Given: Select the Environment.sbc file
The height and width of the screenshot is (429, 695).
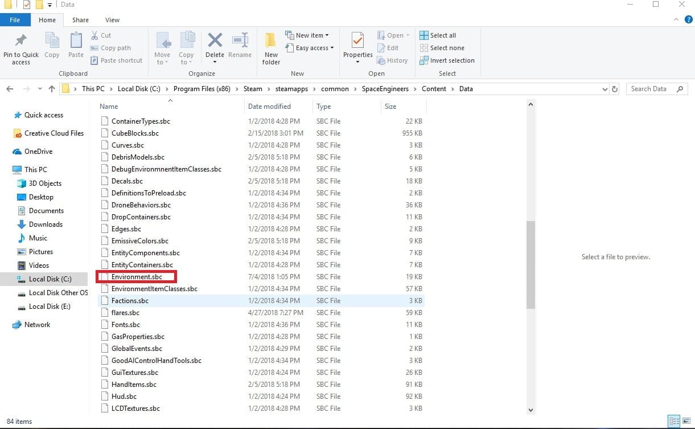Looking at the screenshot, I should tap(137, 277).
